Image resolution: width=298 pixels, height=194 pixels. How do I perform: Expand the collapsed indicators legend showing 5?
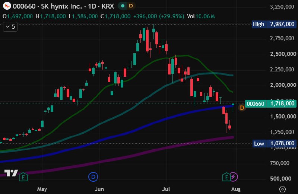point(10,26)
